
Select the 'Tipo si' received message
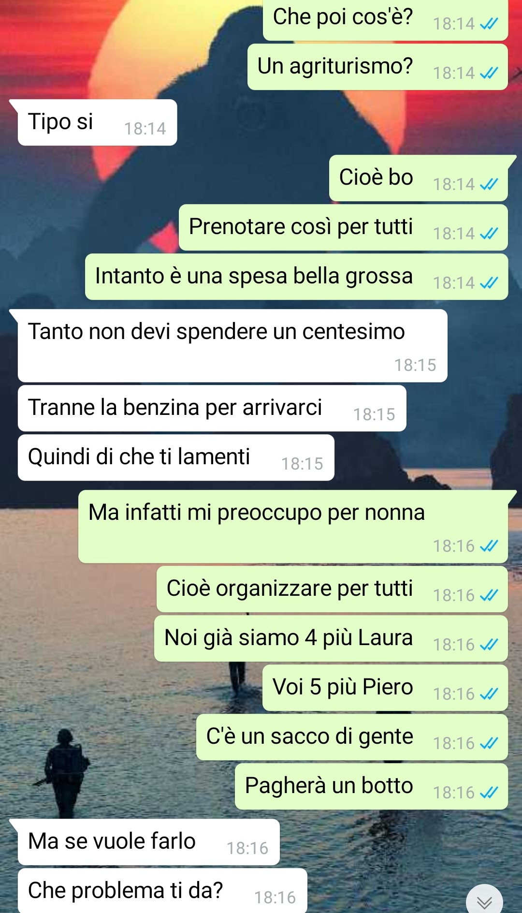[x=97, y=122]
